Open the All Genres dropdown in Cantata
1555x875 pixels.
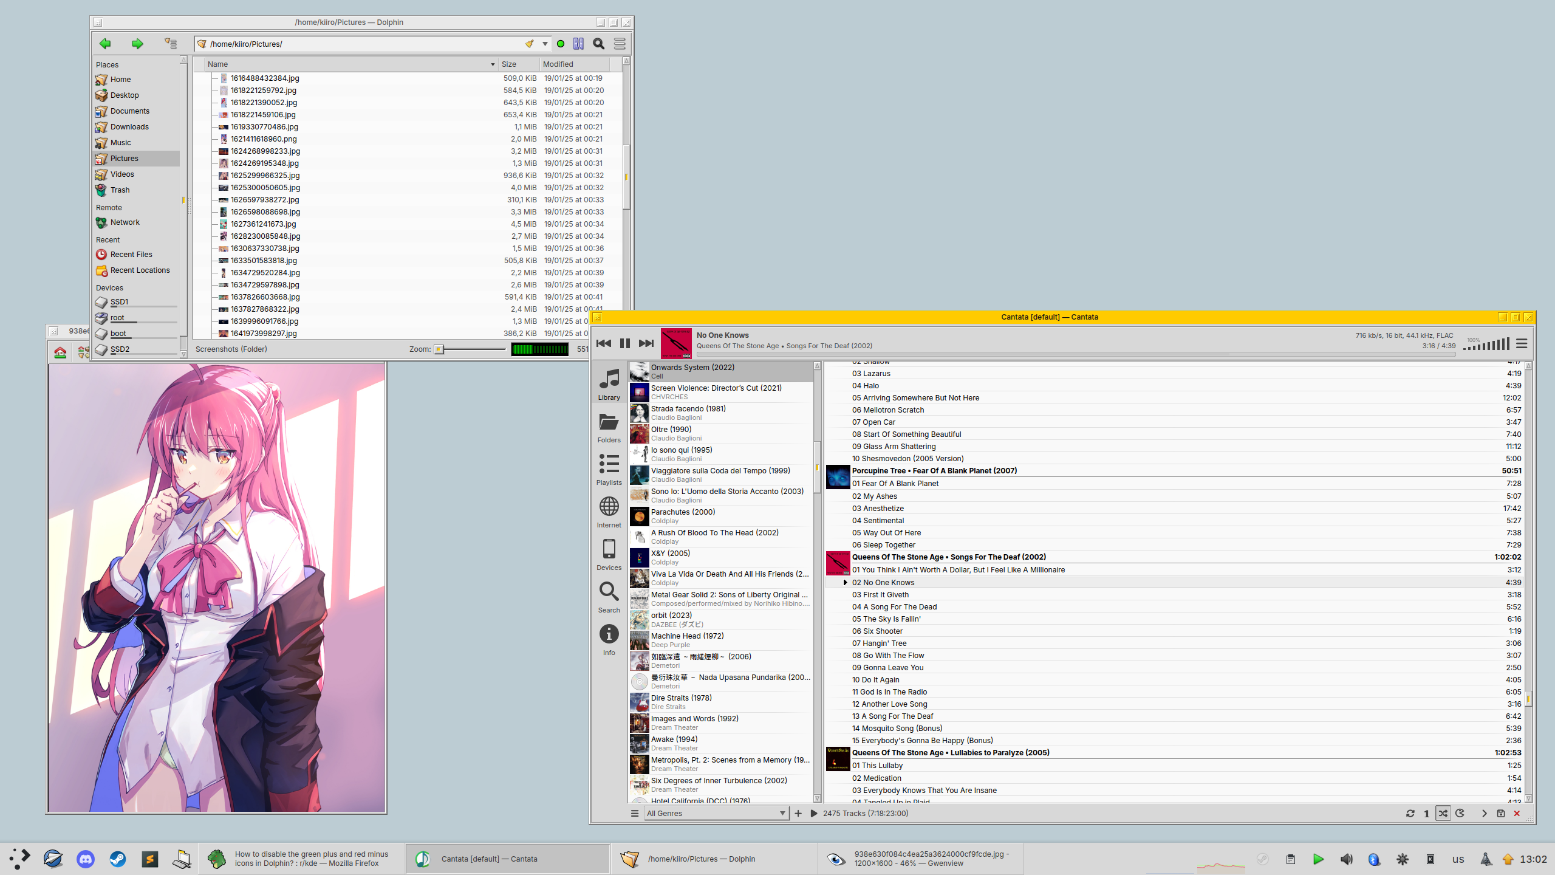716,814
